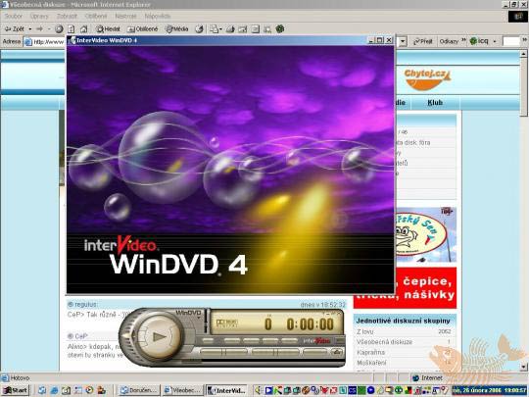The height and width of the screenshot is (397, 529).
Task: Open the Oblíbené menu in menu bar
Action: pos(96,16)
